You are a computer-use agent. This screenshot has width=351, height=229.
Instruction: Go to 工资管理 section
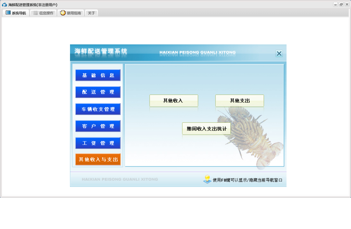point(98,143)
